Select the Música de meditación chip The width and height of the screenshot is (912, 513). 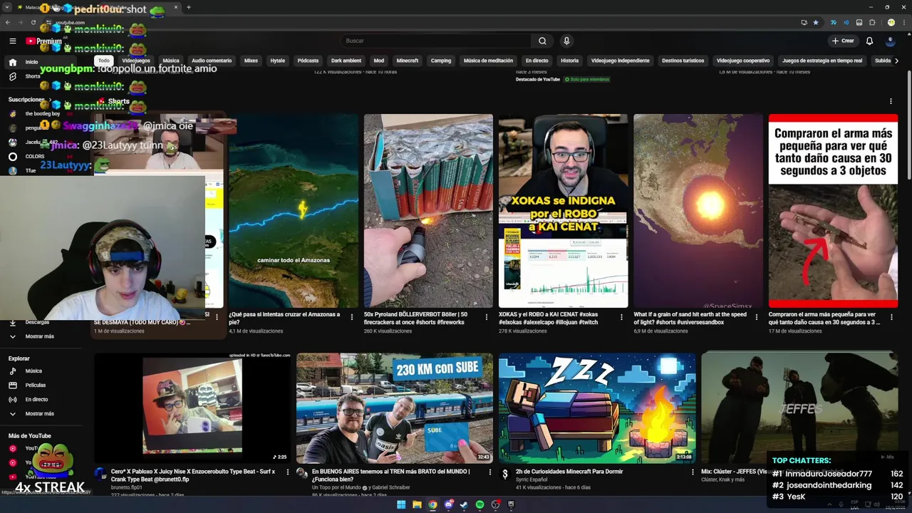pos(488,61)
